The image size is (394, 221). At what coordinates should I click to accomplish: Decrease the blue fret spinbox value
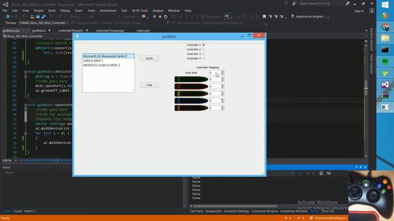pos(222,102)
